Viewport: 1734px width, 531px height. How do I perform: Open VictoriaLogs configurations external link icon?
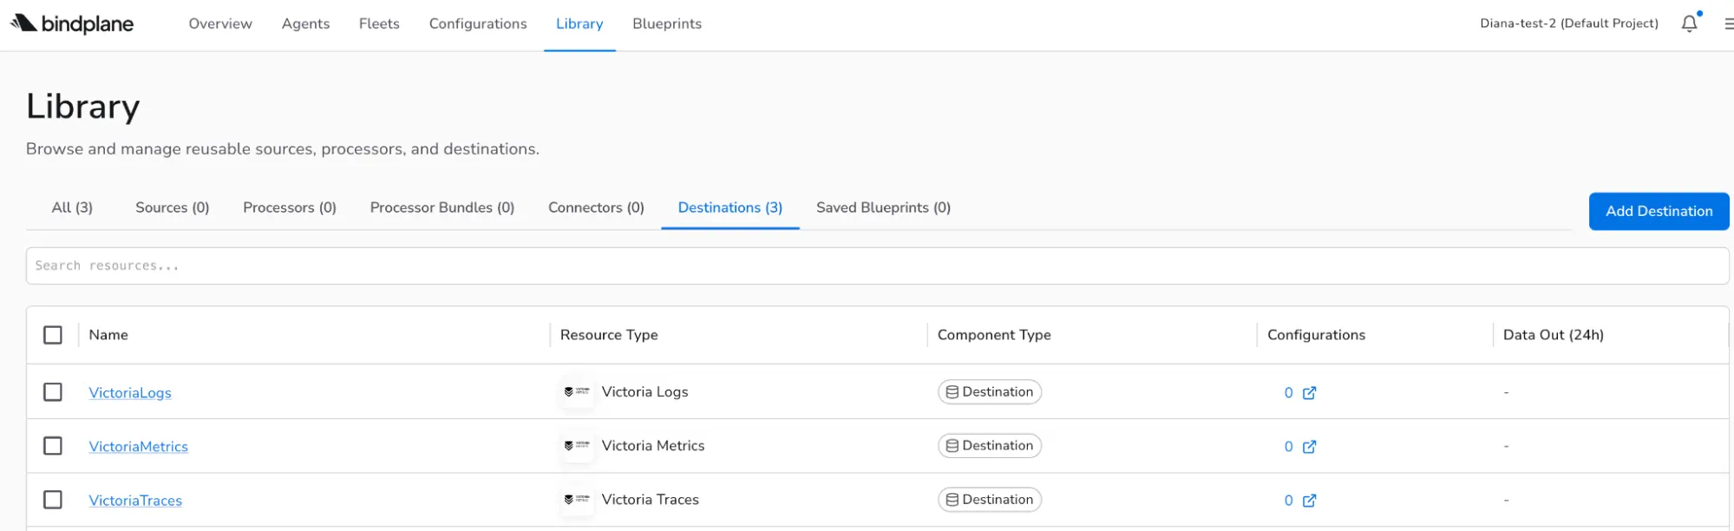pos(1309,393)
